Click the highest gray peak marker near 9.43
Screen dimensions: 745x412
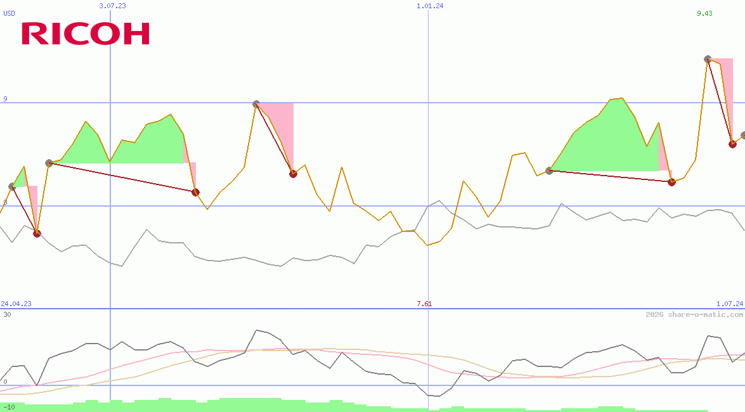coord(706,60)
